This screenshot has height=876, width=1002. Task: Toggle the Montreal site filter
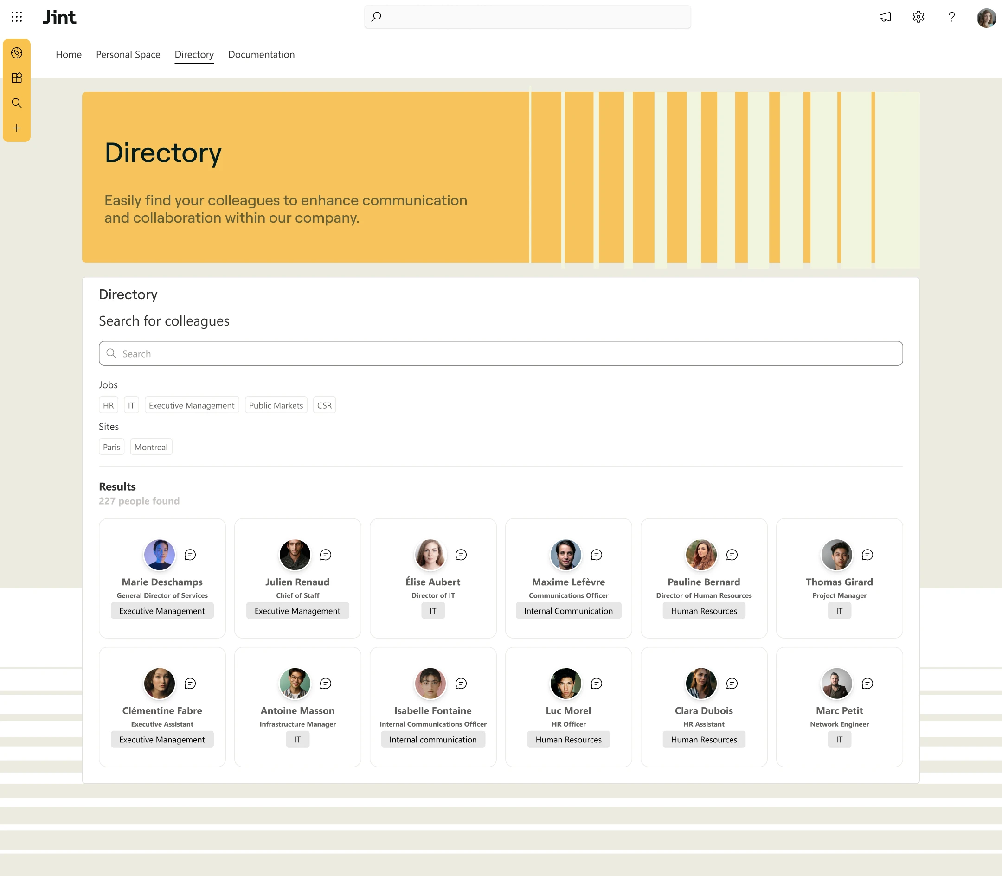click(x=151, y=447)
